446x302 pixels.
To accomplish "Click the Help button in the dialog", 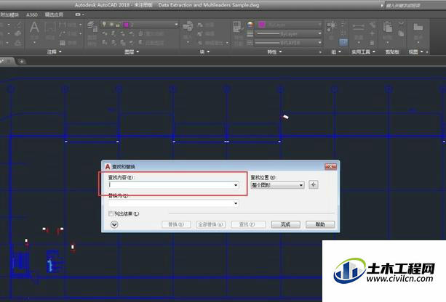I will 320,224.
